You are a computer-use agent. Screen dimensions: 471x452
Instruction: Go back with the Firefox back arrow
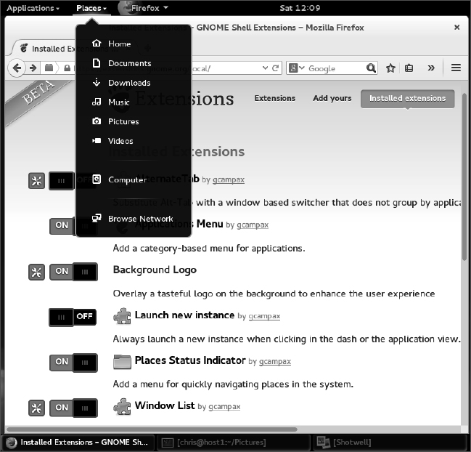17,68
